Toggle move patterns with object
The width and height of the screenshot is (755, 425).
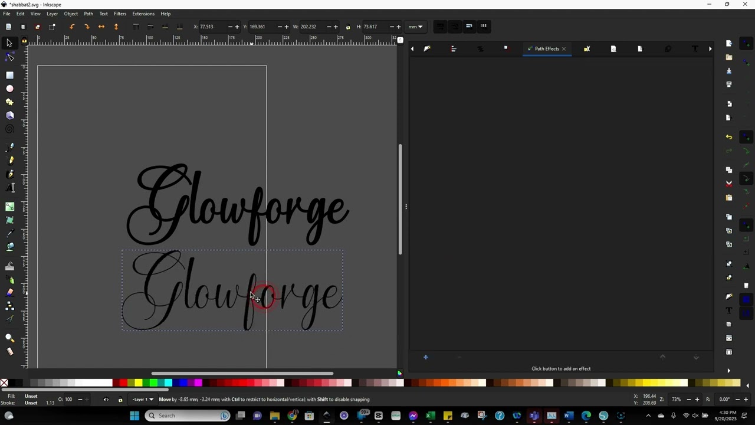click(484, 26)
